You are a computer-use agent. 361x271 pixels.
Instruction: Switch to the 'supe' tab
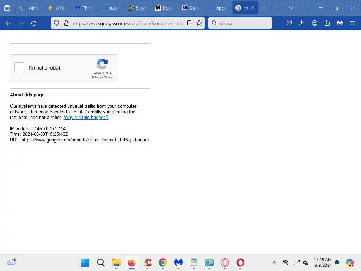pyautogui.click(x=110, y=8)
